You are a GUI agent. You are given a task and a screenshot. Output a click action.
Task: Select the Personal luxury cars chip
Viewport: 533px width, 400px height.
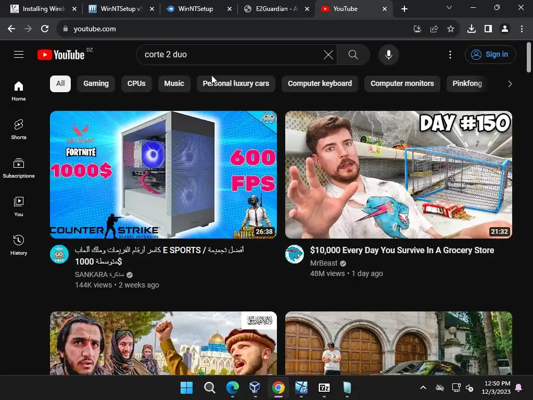point(236,84)
